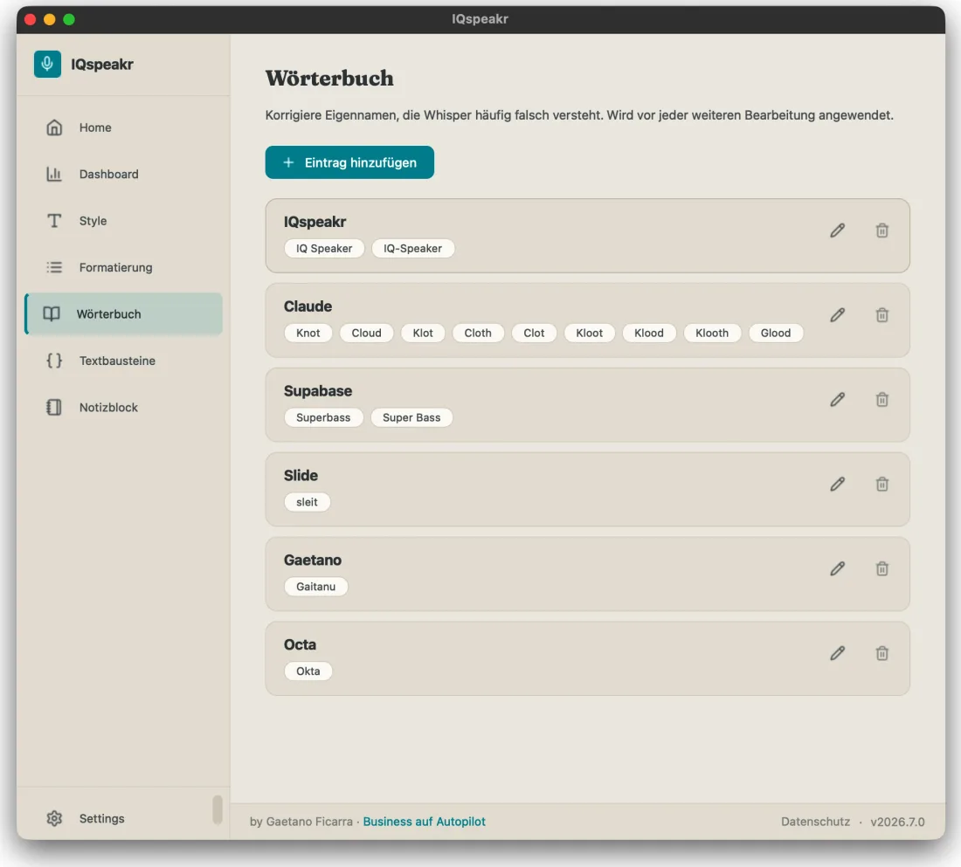Click the Glood alias chip
Viewport: 961px width, 867px height.
click(776, 333)
